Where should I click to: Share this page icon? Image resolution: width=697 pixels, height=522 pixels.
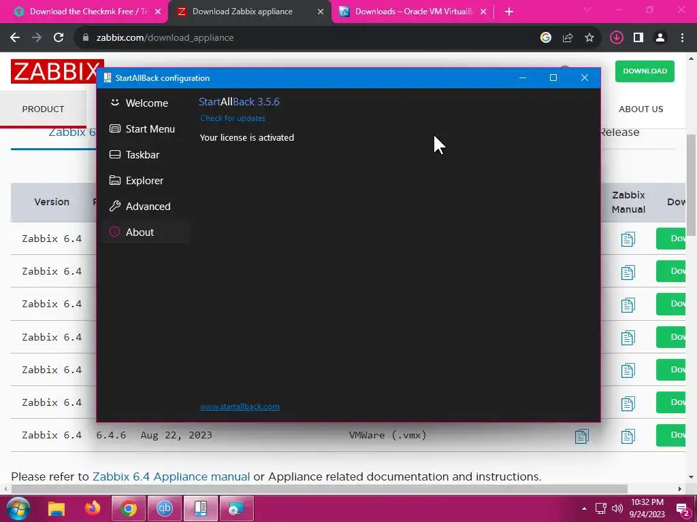click(568, 38)
